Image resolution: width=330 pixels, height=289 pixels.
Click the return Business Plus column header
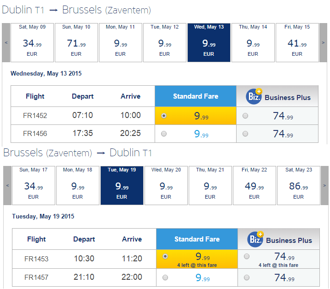pyautogui.click(x=278, y=239)
